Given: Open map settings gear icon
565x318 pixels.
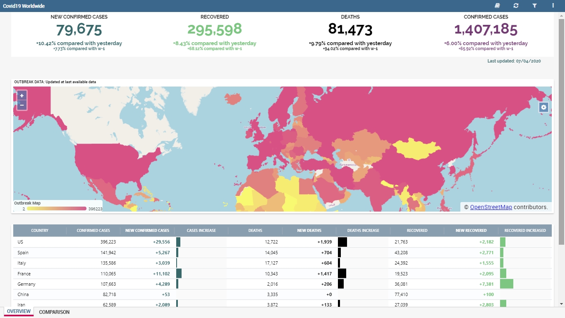Looking at the screenshot, I should (x=543, y=107).
